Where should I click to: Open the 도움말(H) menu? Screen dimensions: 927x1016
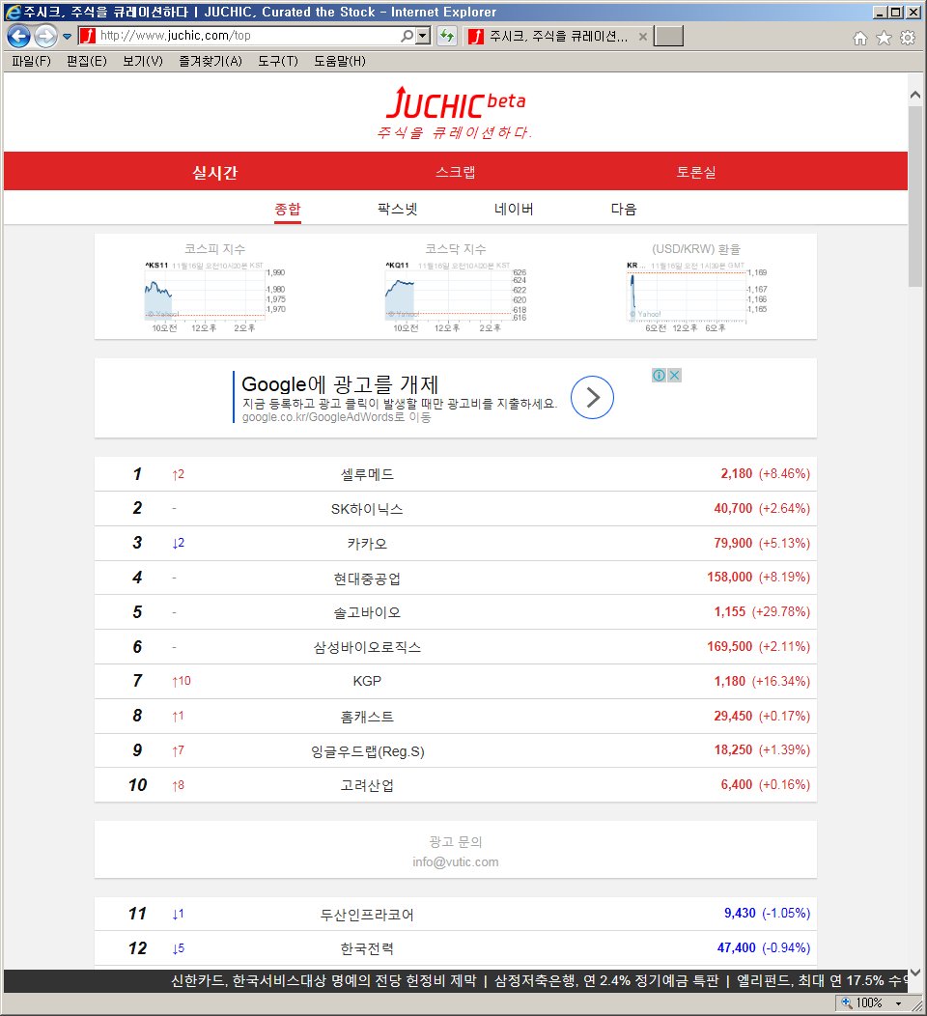click(340, 61)
